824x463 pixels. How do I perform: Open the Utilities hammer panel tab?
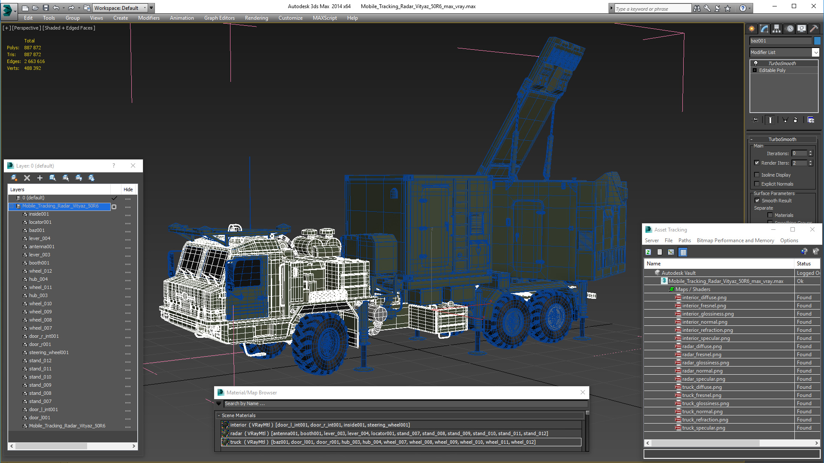(x=814, y=29)
